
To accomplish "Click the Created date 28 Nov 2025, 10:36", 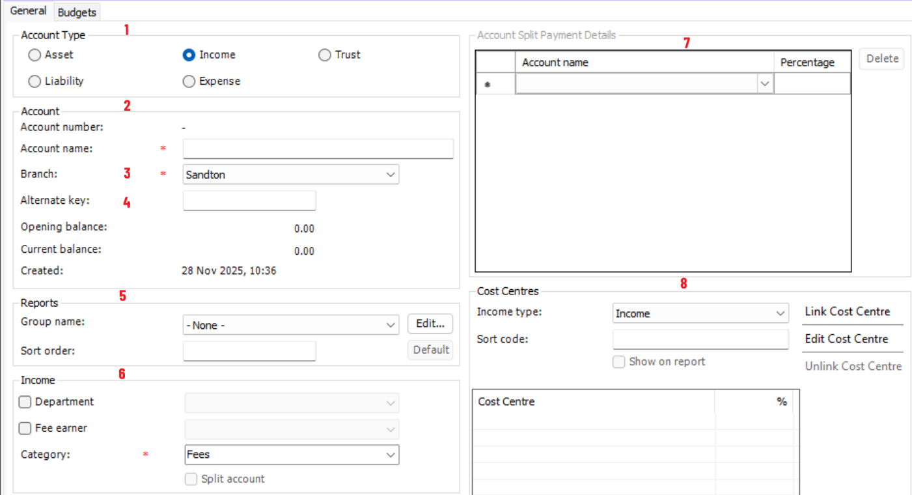I will (228, 271).
